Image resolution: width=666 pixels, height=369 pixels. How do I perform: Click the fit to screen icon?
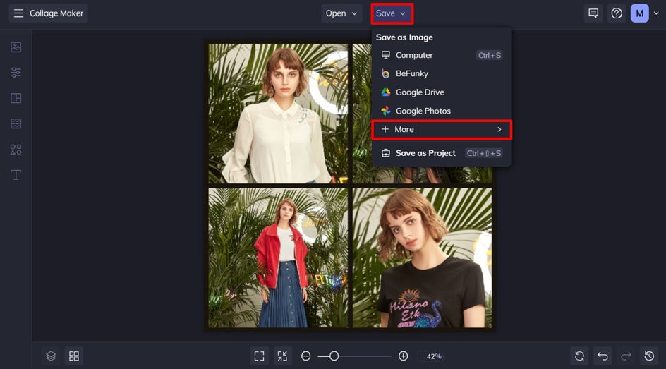[x=259, y=356]
